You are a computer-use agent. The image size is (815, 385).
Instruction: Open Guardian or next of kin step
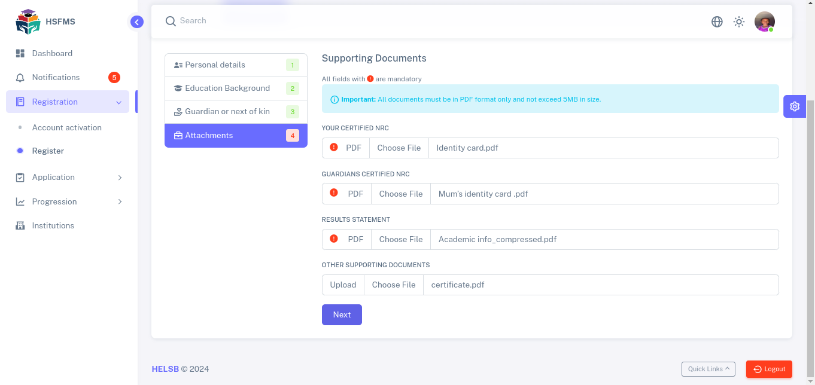coord(236,111)
